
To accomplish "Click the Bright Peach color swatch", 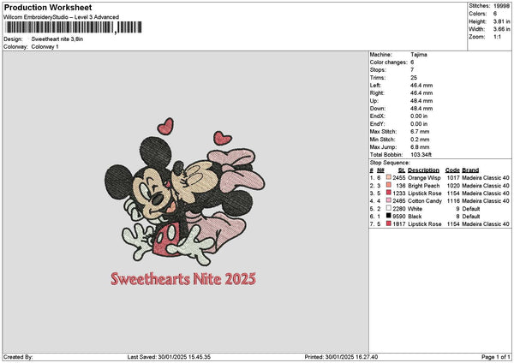I will coord(388,185).
